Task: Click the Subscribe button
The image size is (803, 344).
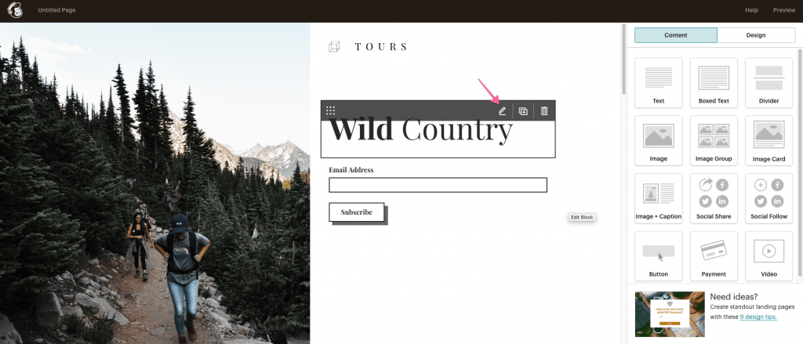Action: (x=357, y=212)
